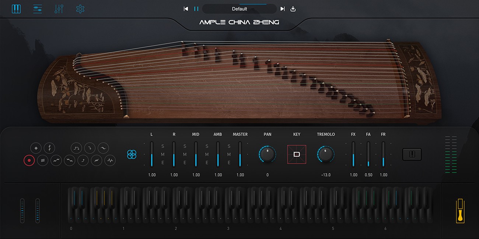This screenshot has width=479, height=239.
Task: Click the right modulation wheel strip
Action: (x=38, y=211)
